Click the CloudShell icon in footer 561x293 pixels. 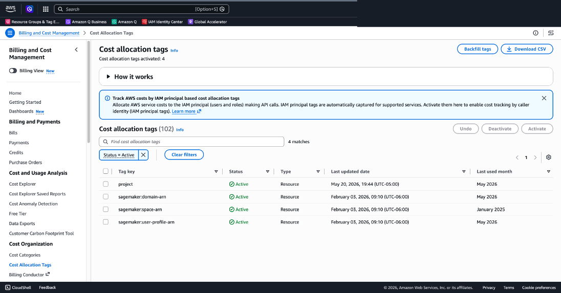click(8, 287)
